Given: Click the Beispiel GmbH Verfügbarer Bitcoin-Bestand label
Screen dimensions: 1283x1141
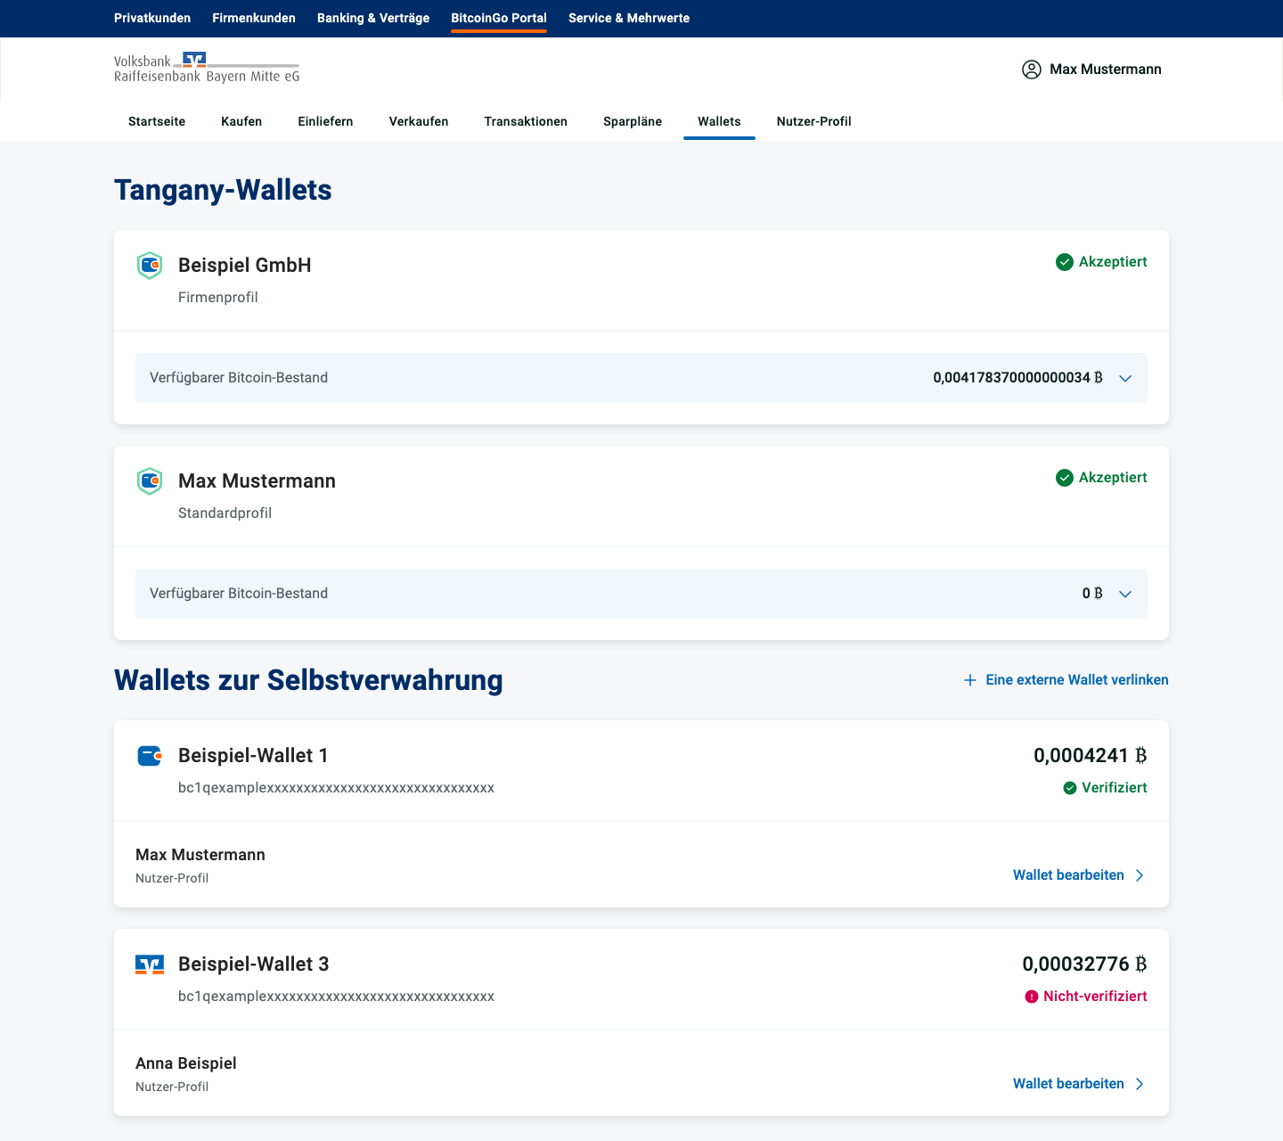Looking at the screenshot, I should (239, 378).
